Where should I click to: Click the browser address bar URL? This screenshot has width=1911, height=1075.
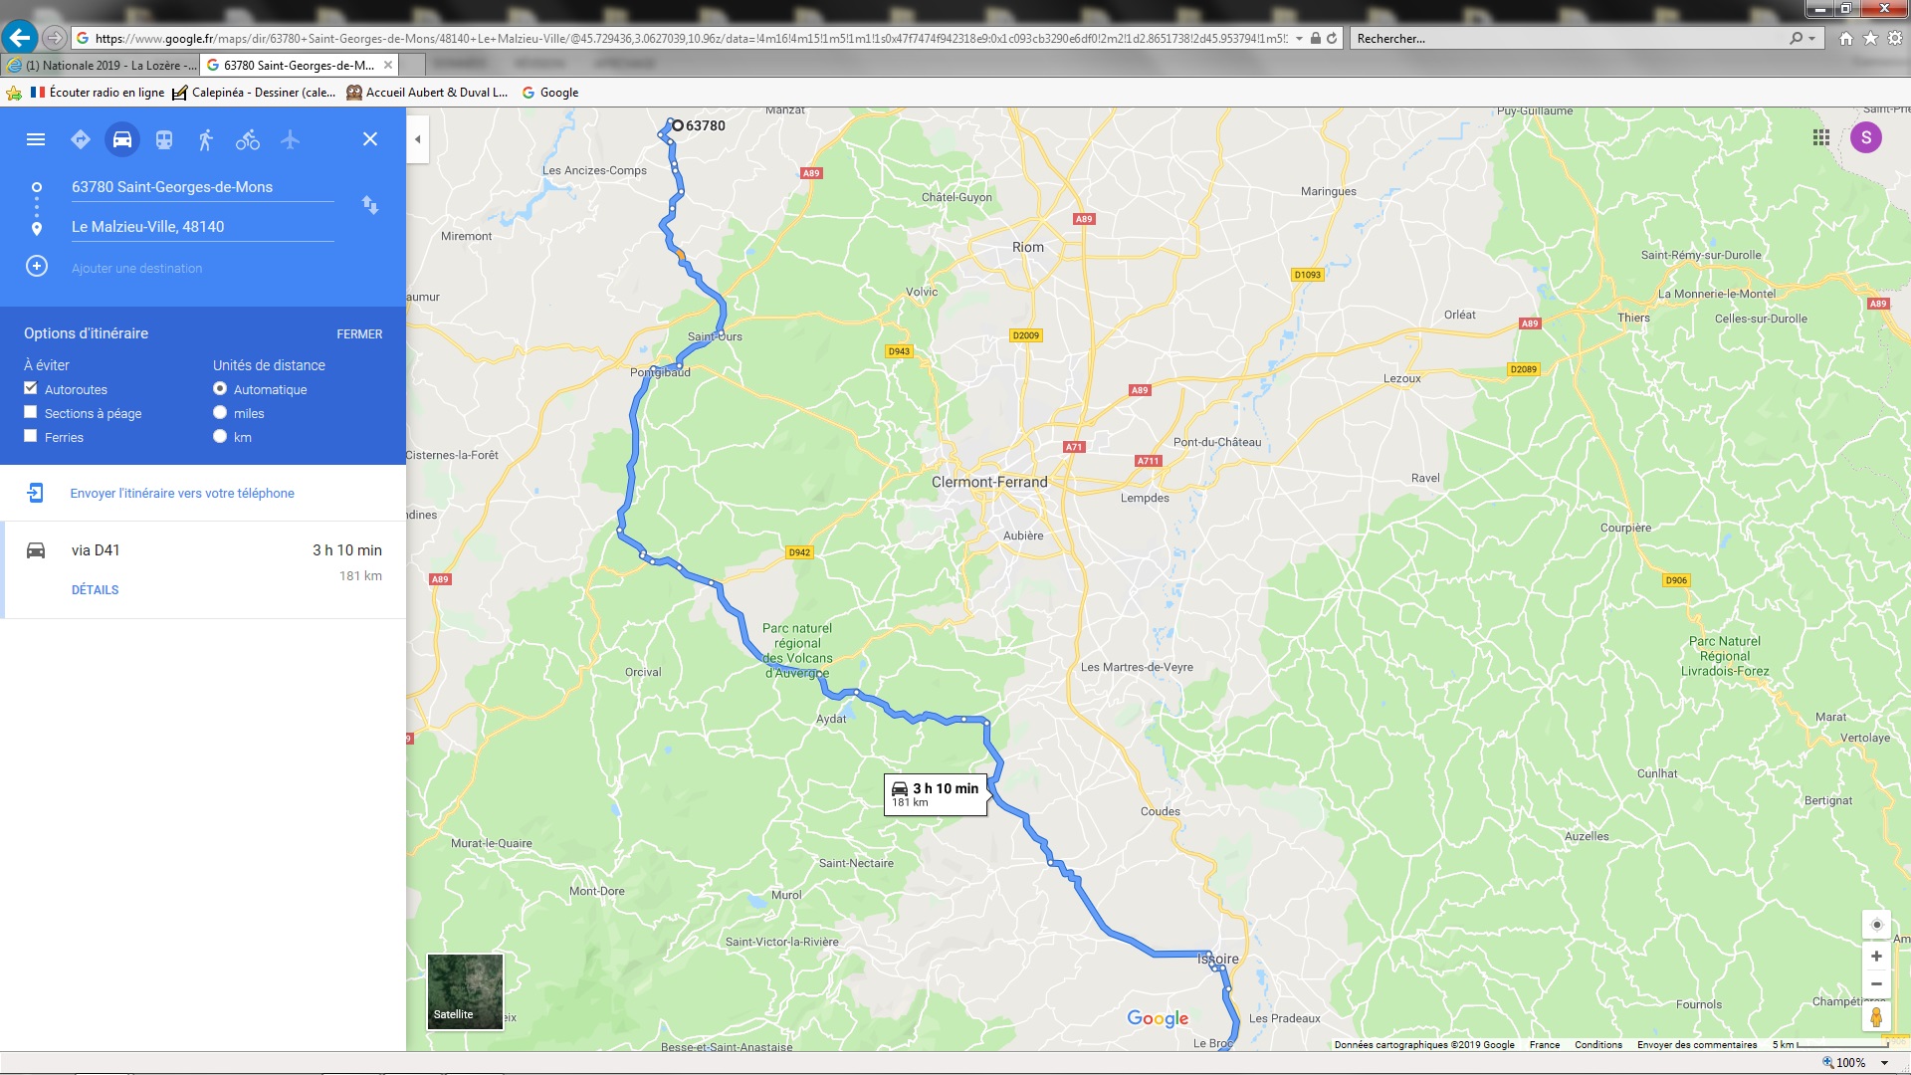(691, 39)
